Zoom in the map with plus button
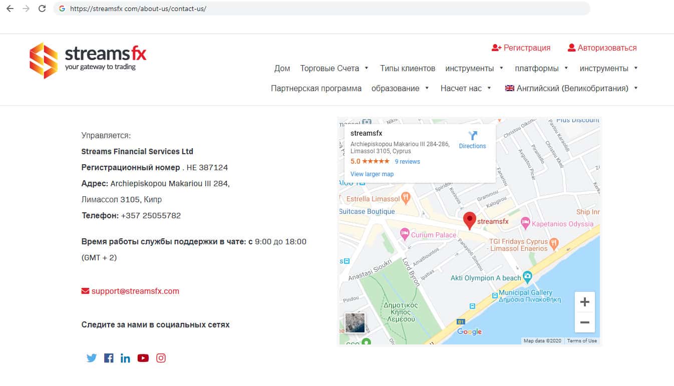674x386 pixels. [584, 302]
